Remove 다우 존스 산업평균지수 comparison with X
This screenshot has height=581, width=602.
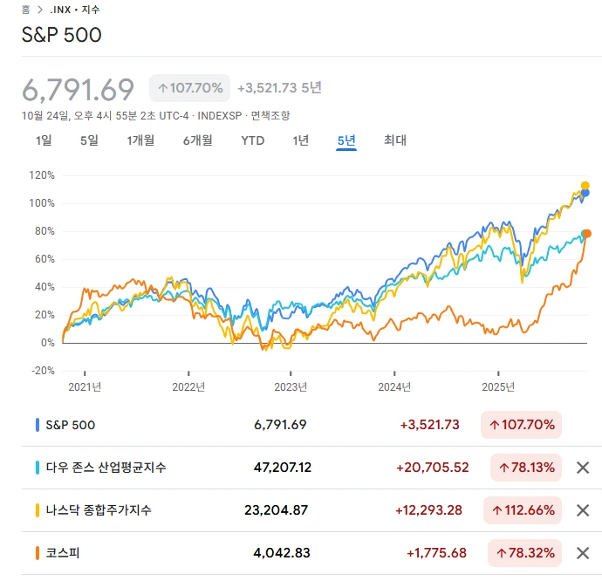pos(583,468)
